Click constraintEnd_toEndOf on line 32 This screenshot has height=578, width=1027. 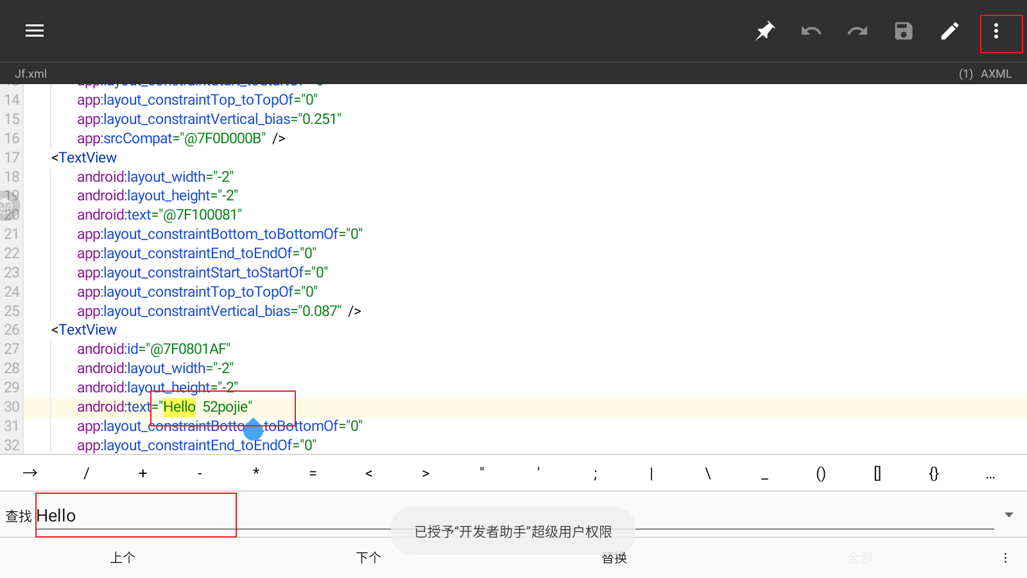tap(197, 446)
